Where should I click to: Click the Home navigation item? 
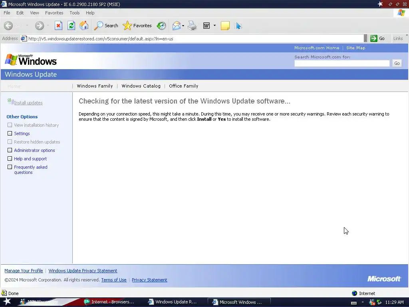point(14,86)
